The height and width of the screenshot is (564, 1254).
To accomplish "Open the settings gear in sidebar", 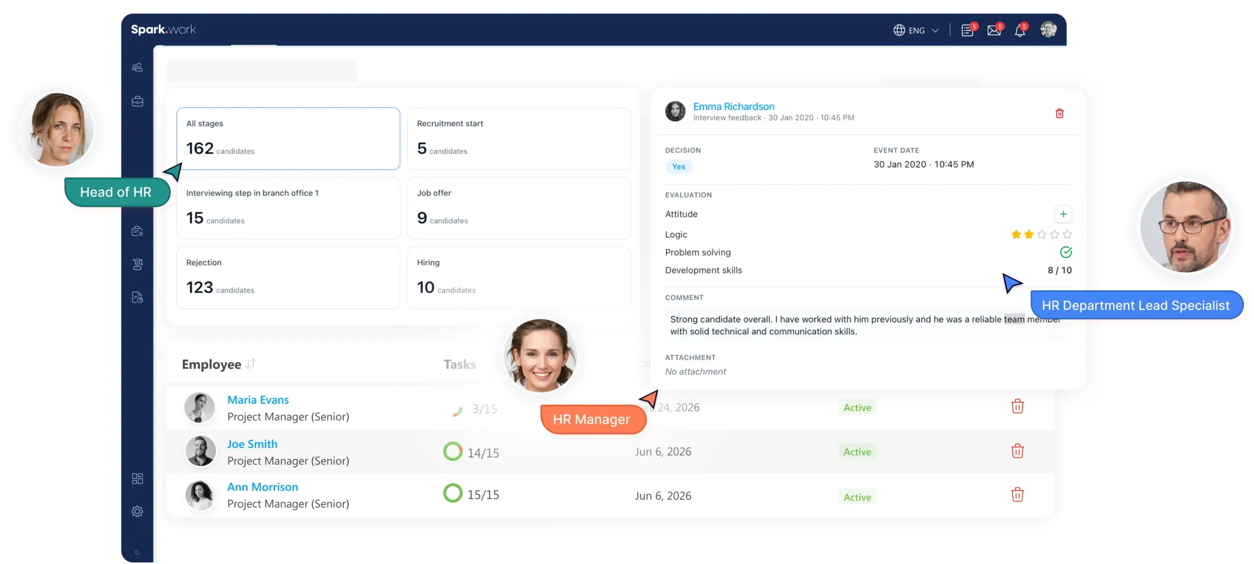I will click(137, 511).
